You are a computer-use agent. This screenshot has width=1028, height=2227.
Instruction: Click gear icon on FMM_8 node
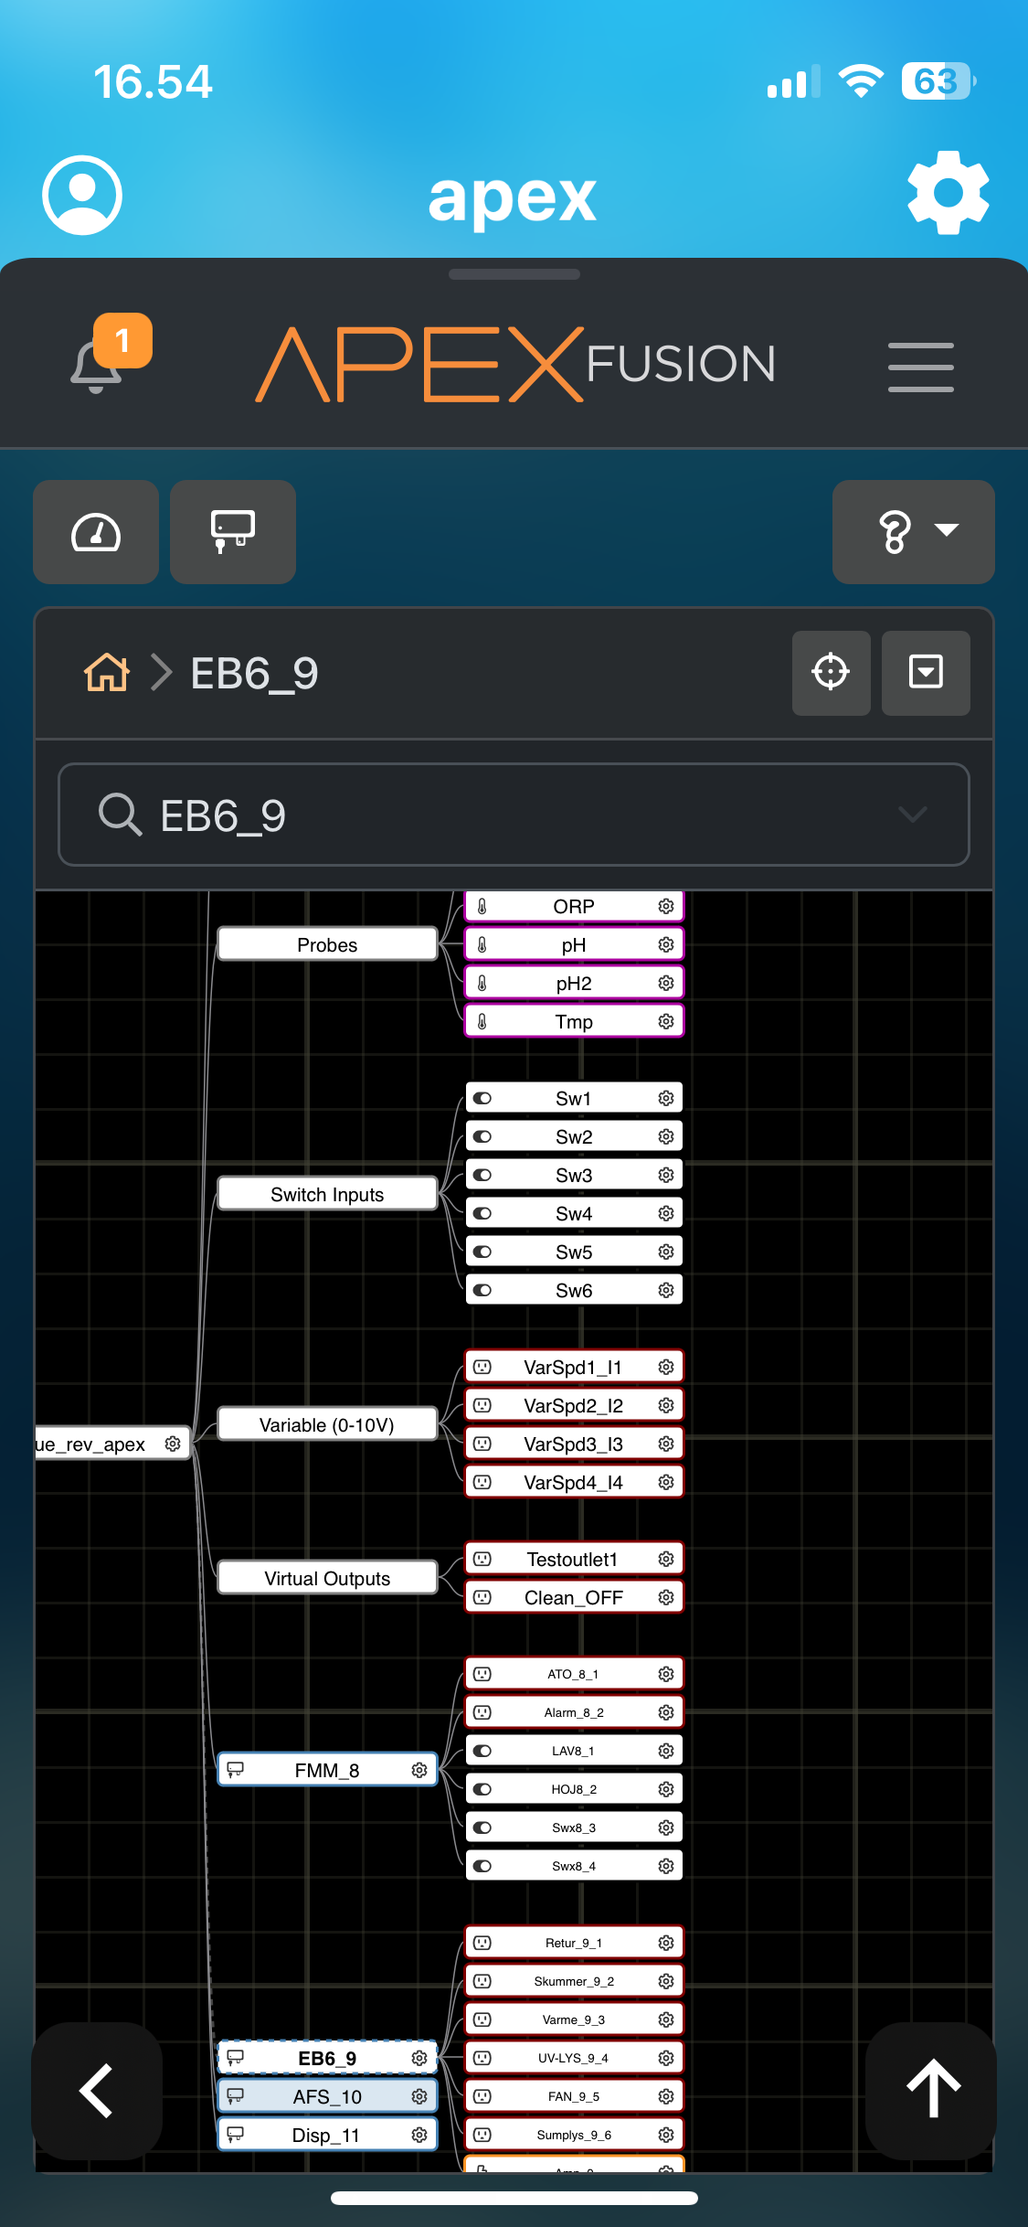point(419,1770)
